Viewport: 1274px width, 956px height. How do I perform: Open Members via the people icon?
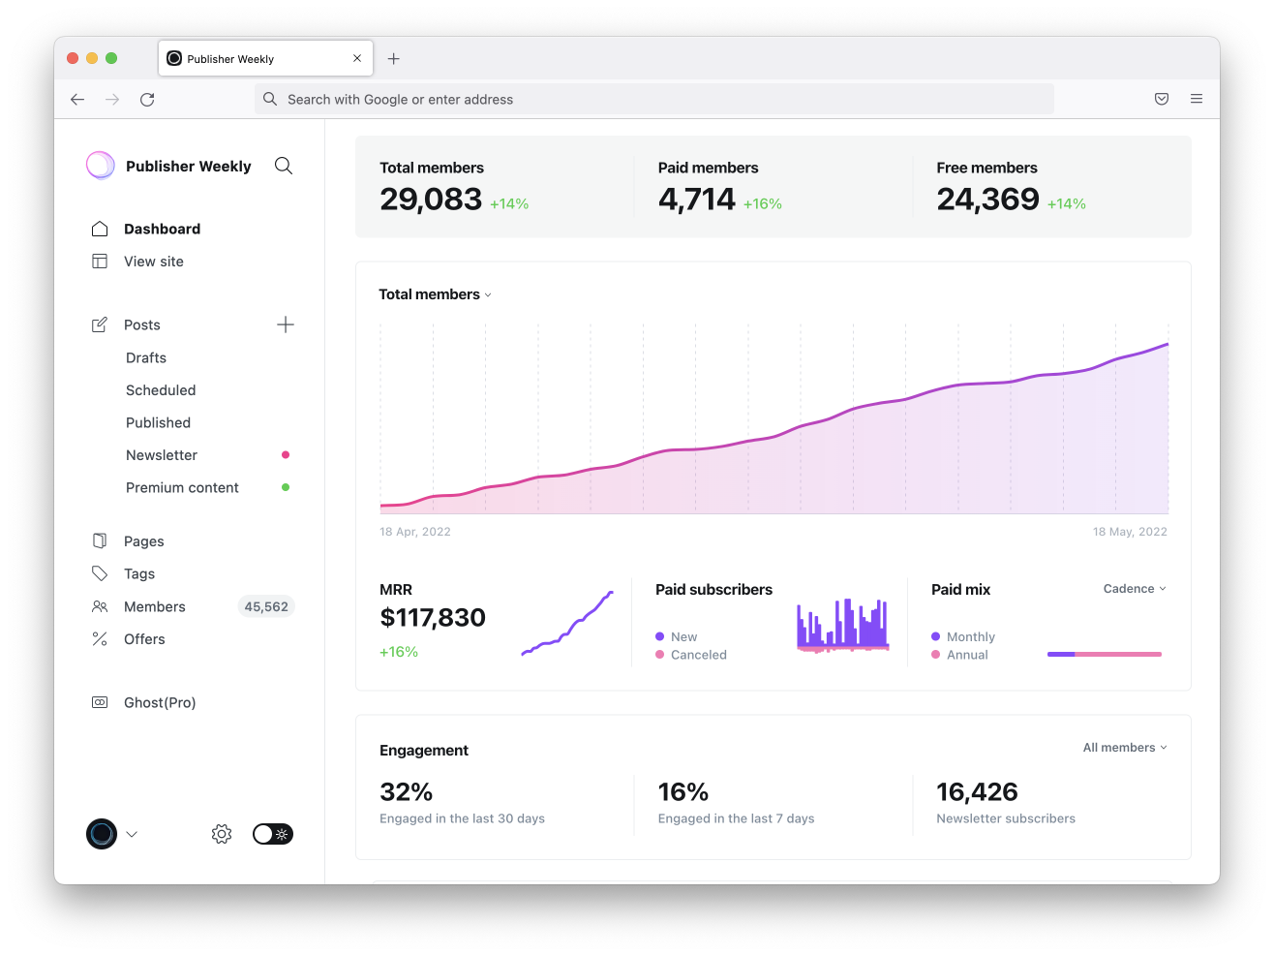click(x=100, y=606)
